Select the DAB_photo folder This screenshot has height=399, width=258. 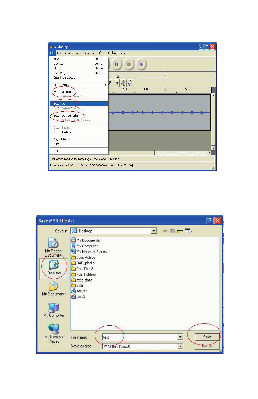(83, 263)
